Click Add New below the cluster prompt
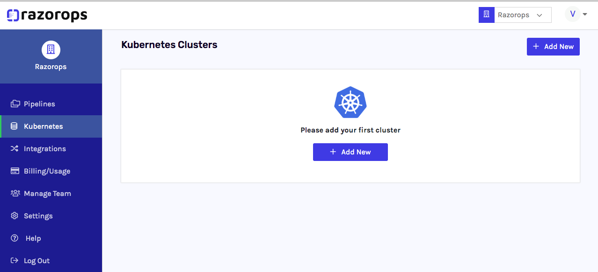 tap(350, 152)
